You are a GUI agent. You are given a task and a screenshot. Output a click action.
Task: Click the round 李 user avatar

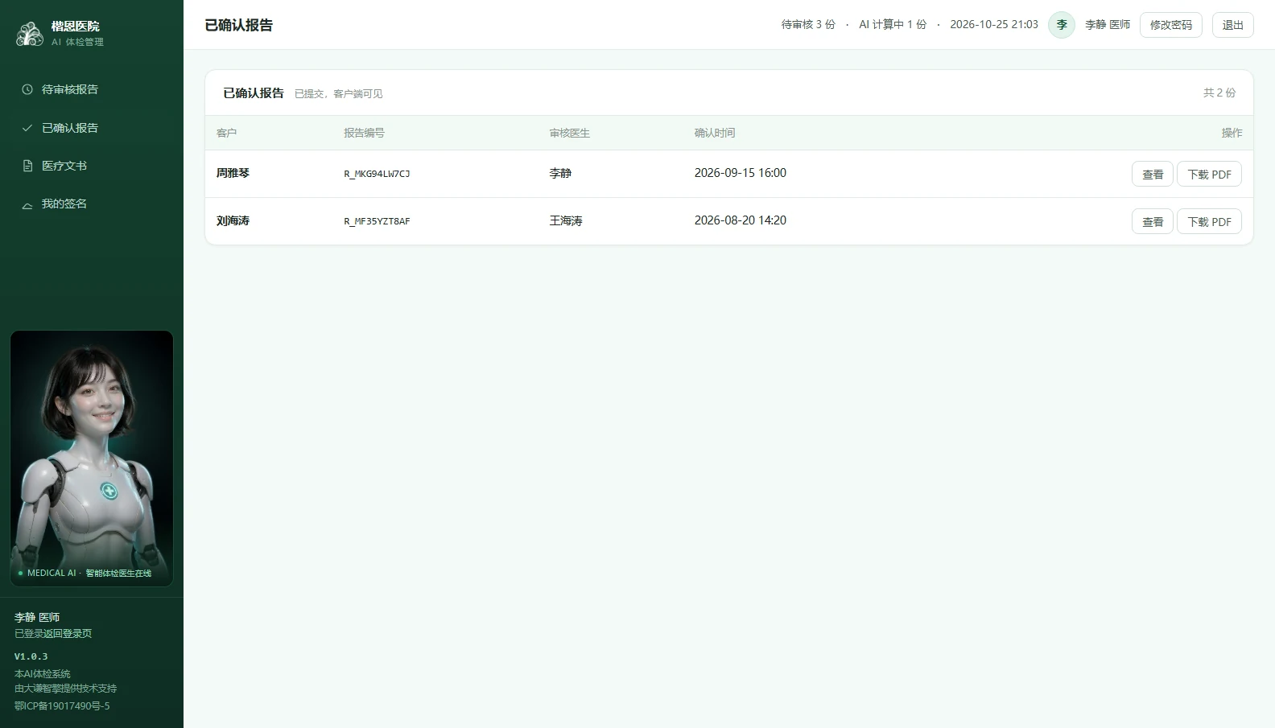click(x=1062, y=25)
